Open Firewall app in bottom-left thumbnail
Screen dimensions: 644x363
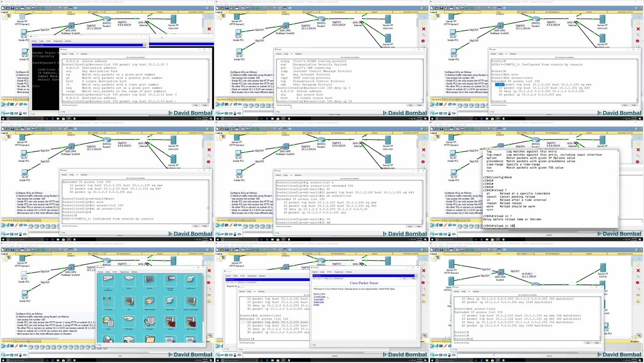170,322
